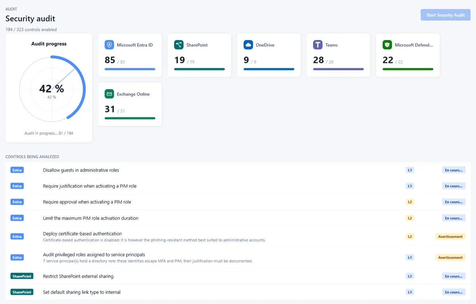Click 'En cours...' status for 'Disallow guests'
This screenshot has width=476, height=304.
(454, 170)
